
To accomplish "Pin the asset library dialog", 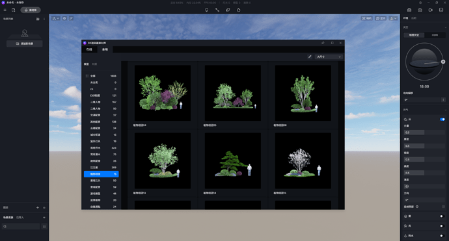I will coord(323,43).
